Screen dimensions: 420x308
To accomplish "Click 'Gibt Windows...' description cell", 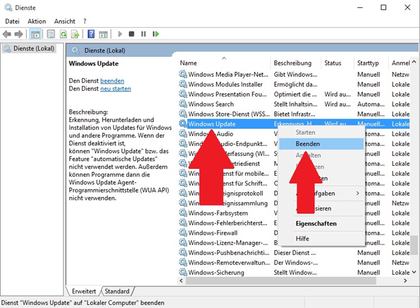I will pyautogui.click(x=295, y=74).
